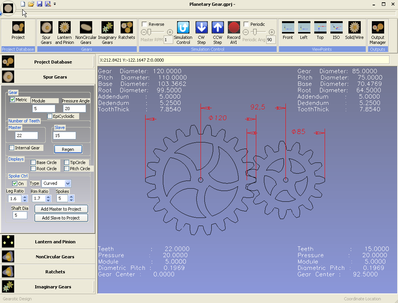The height and width of the screenshot is (303, 398).
Task: Open the Project Database panel
Action: tap(48, 62)
